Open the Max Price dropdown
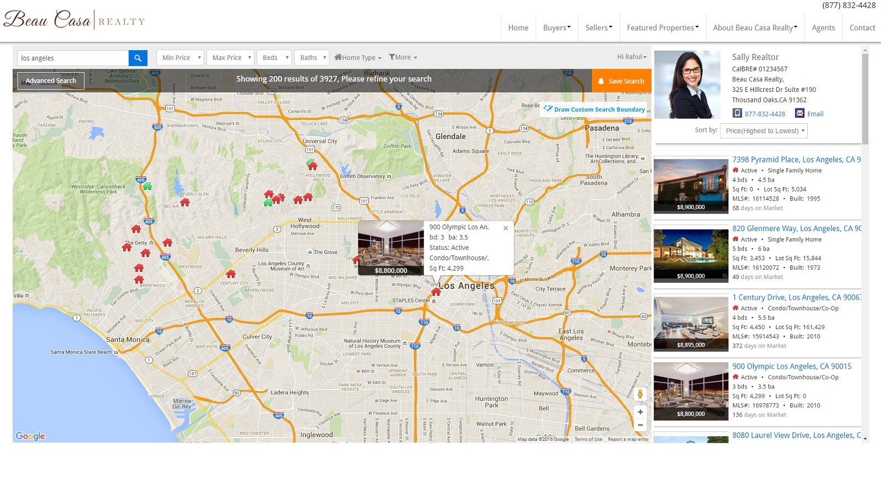Image resolution: width=881 pixels, height=482 pixels. pyautogui.click(x=230, y=58)
